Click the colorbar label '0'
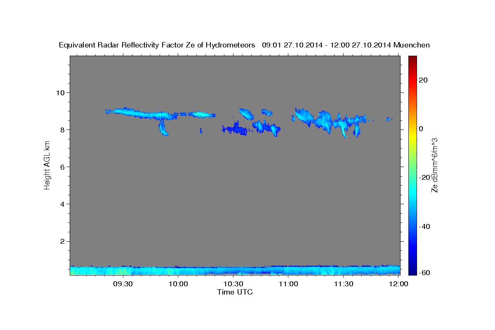Image resolution: width=495 pixels, height=330 pixels. tap(421, 129)
